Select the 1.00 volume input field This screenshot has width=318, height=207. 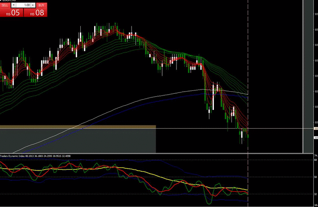pos(23,5)
